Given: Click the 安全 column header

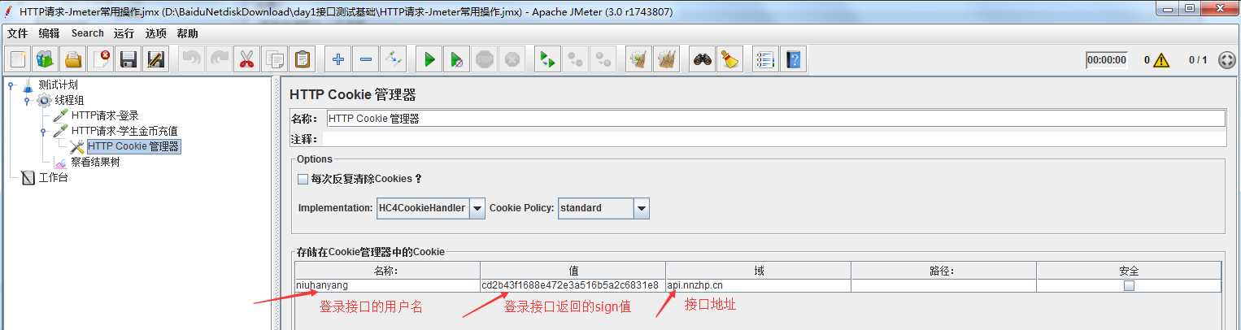Looking at the screenshot, I should [1129, 271].
